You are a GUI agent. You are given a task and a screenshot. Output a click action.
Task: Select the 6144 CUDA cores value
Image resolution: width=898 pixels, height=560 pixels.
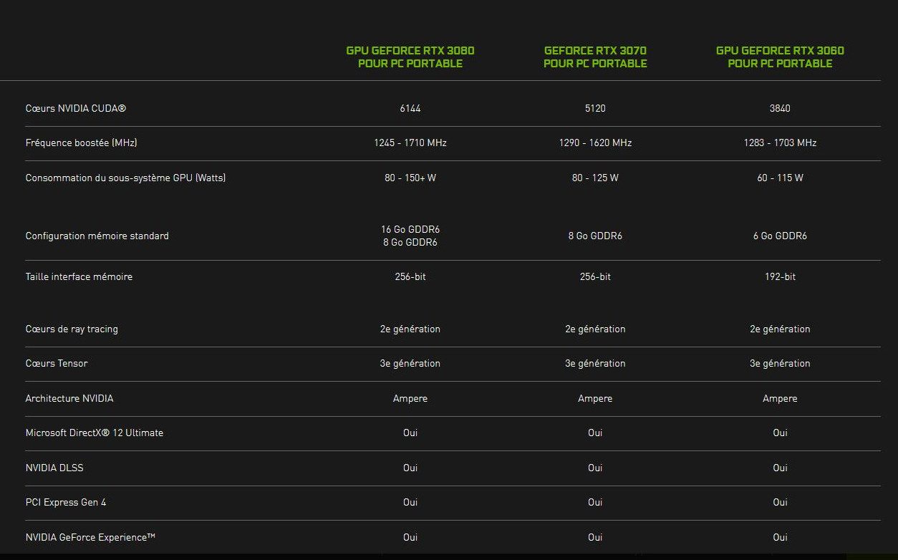pos(410,108)
